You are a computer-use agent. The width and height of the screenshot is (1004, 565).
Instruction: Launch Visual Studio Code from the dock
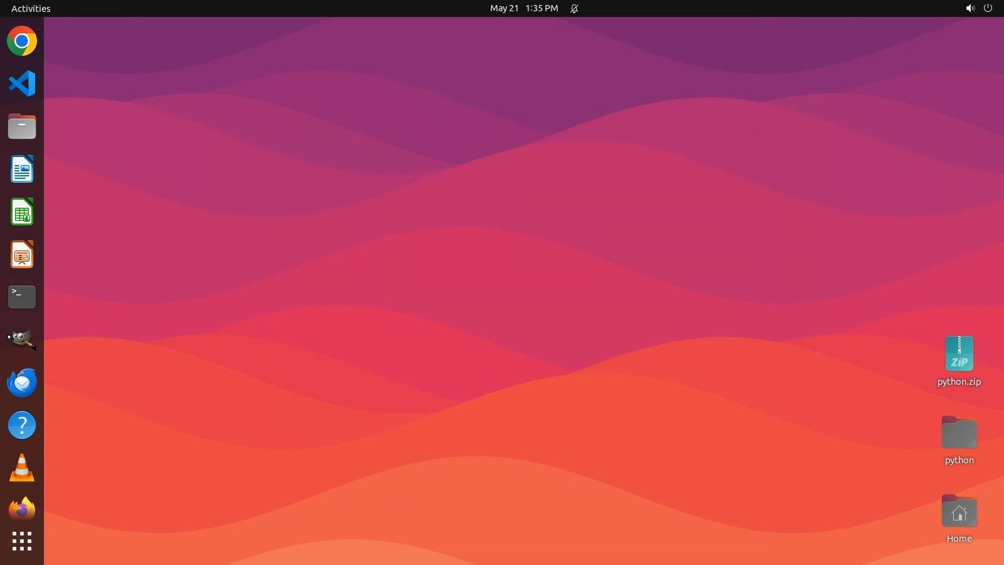click(x=22, y=83)
